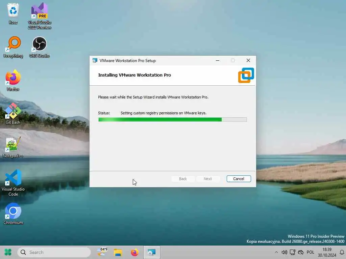Open Firefox from the taskbar
This screenshot has height=259, width=346.
click(134, 252)
